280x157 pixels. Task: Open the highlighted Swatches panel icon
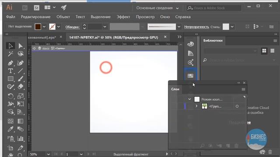pyautogui.click(x=191, y=75)
